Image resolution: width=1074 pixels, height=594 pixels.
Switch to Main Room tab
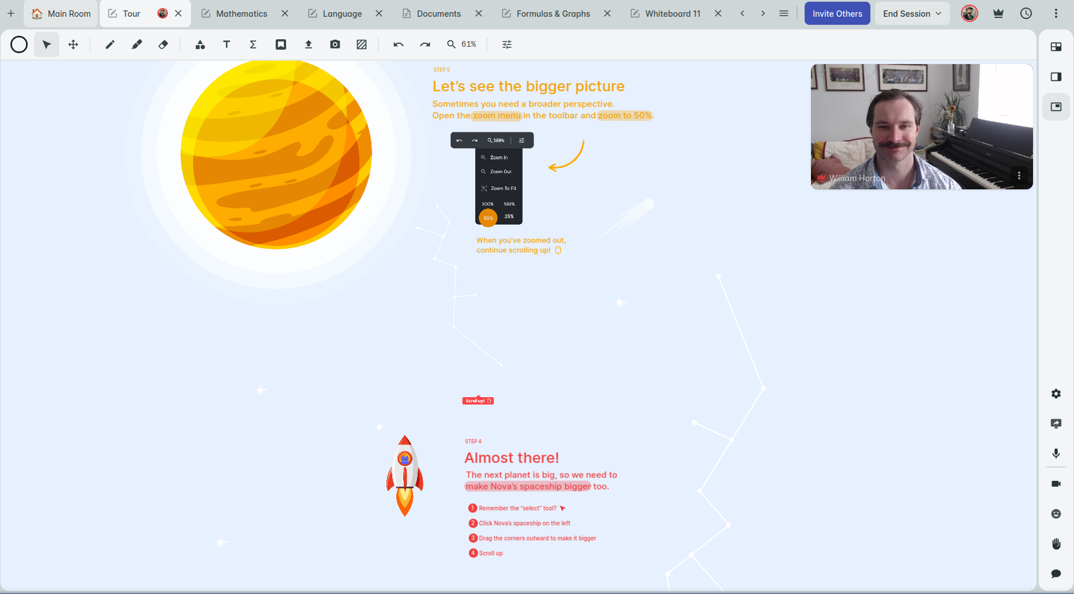[x=61, y=14]
